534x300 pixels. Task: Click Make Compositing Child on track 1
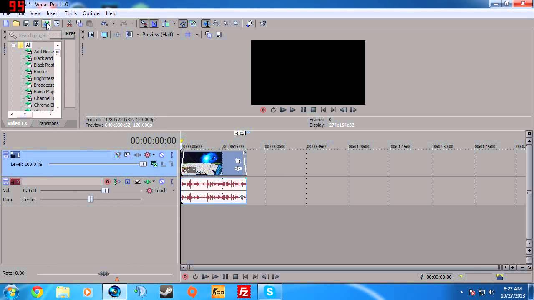pos(171,164)
